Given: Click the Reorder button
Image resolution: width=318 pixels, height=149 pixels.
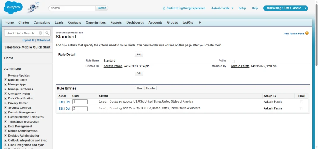Looking at the screenshot, I should [150, 88].
